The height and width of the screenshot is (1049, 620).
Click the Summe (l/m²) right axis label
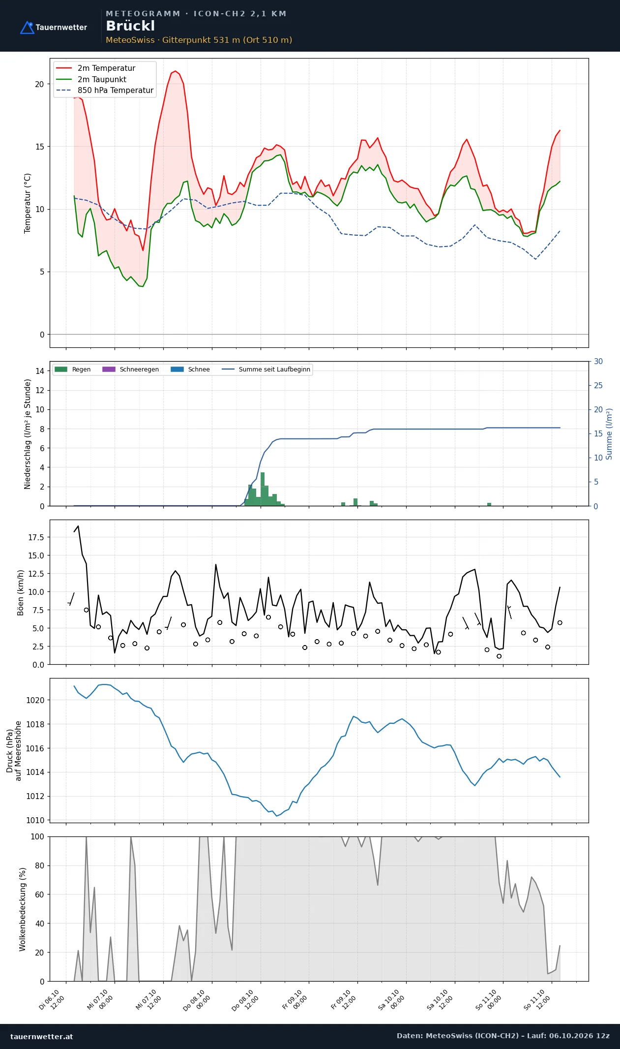click(x=609, y=434)
